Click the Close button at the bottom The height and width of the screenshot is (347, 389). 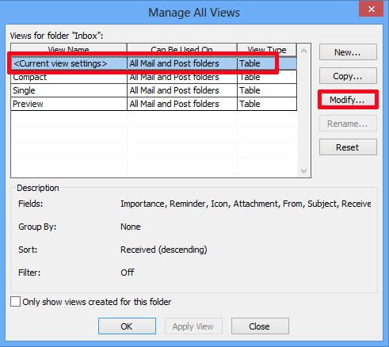tap(260, 326)
